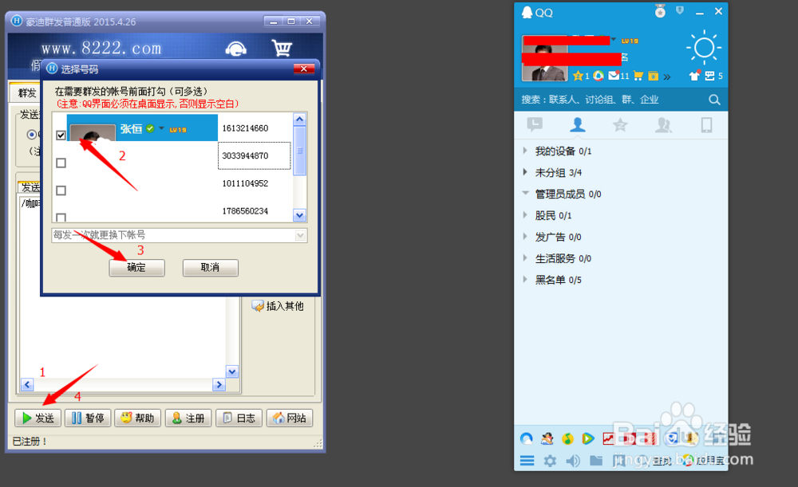Expand the 我的设备 group

[x=525, y=151]
